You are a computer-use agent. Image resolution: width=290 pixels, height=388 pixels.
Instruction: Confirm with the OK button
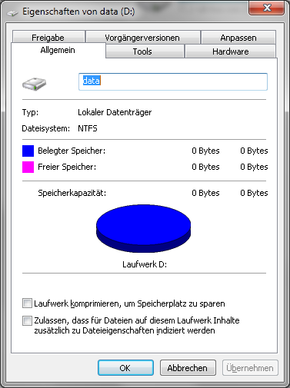125,368
